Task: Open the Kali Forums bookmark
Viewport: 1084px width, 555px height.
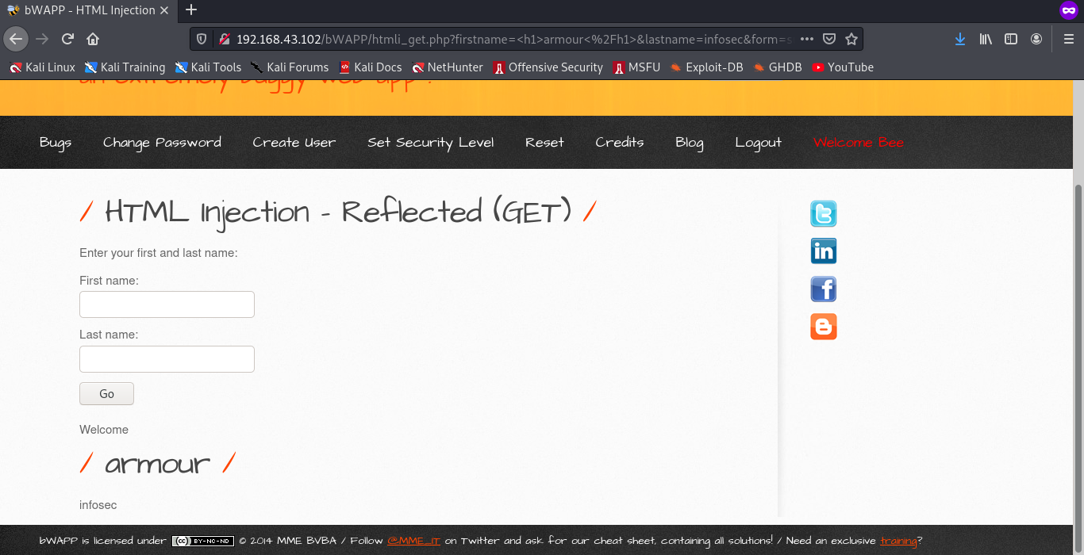Action: pos(289,67)
